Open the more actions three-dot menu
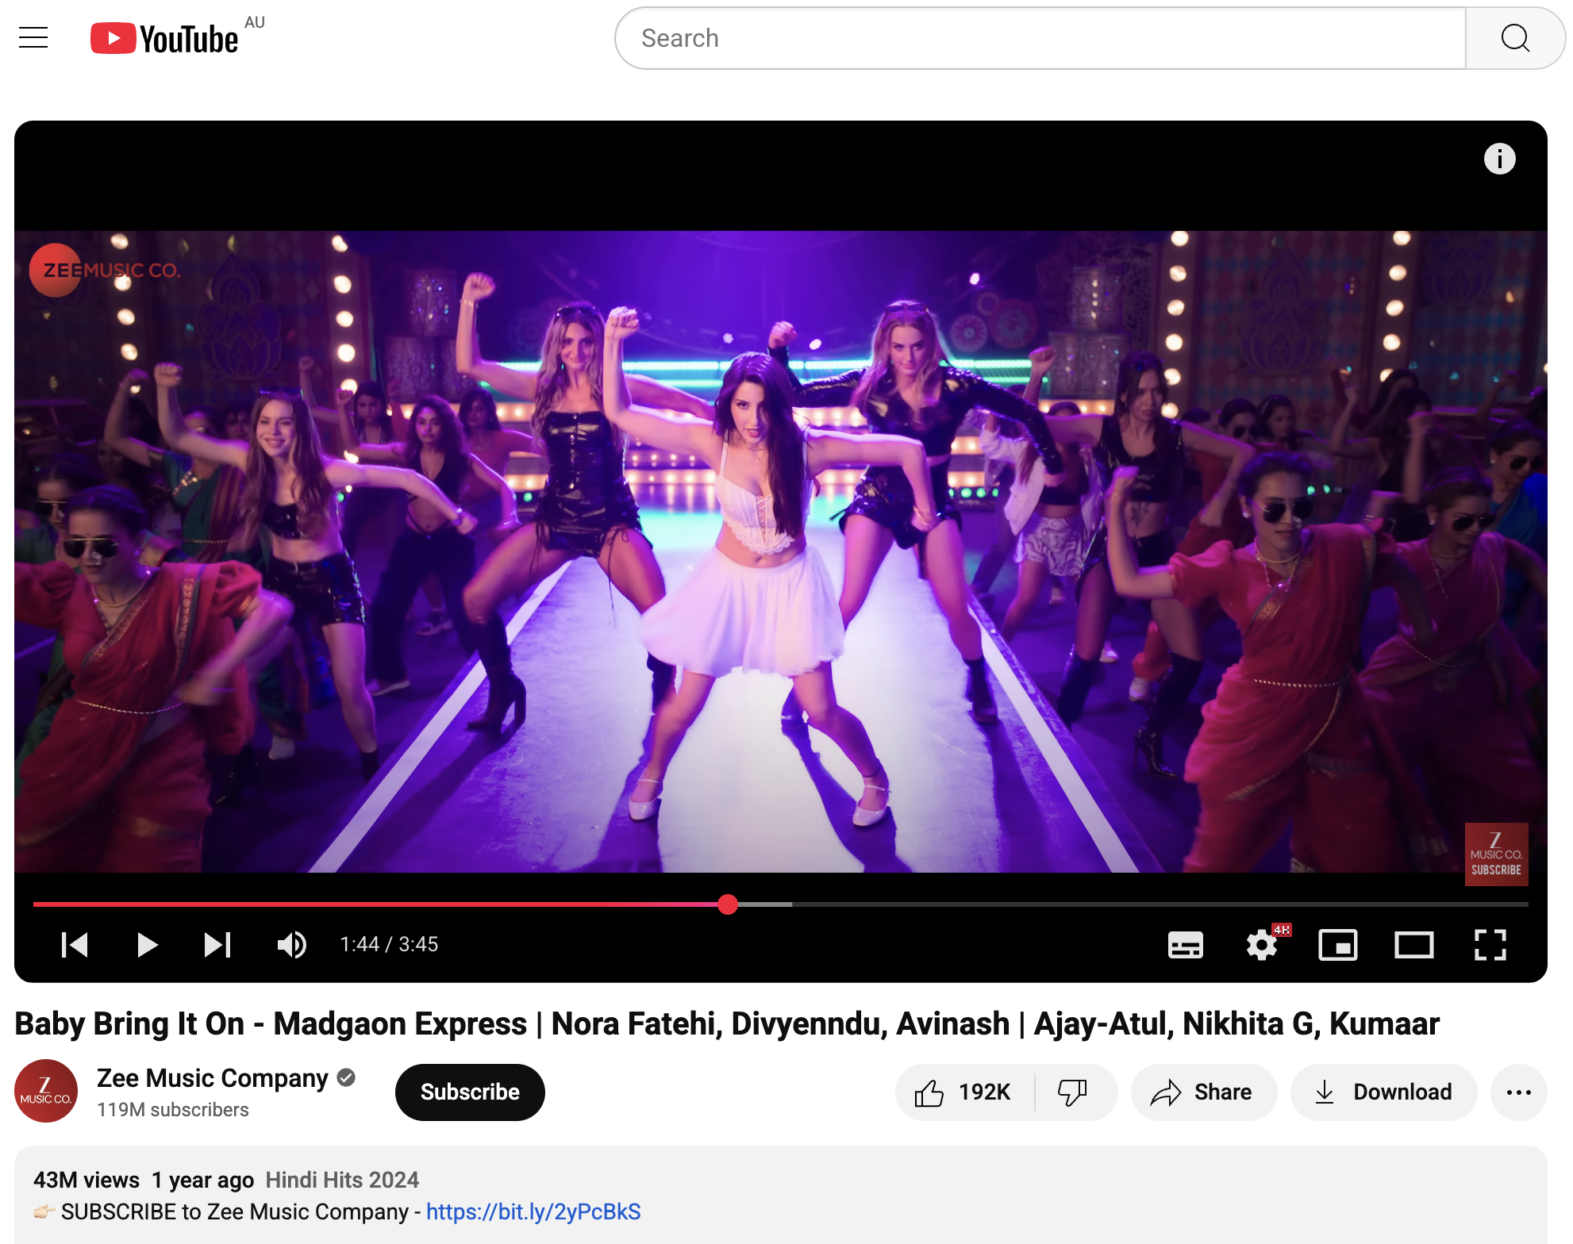The width and height of the screenshot is (1573, 1244). [x=1518, y=1092]
